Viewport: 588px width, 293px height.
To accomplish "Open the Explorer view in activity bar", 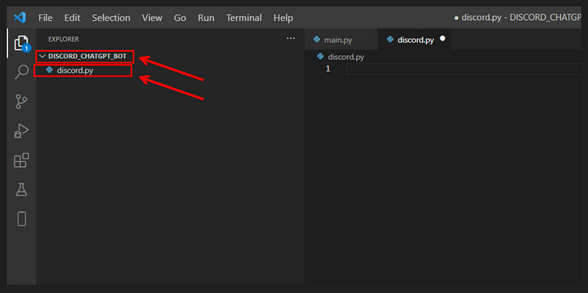I will click(x=22, y=43).
